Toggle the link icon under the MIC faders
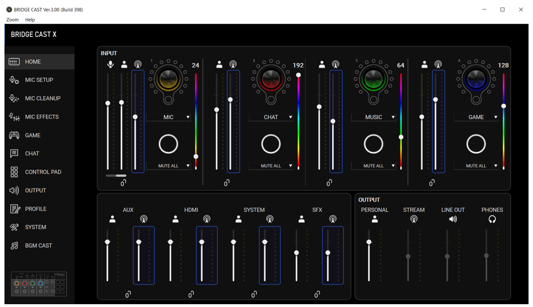This screenshot has width=533, height=307. [x=123, y=183]
